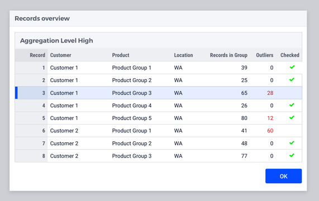Click the red outlier value 12
The image size is (319, 201).
click(x=270, y=118)
